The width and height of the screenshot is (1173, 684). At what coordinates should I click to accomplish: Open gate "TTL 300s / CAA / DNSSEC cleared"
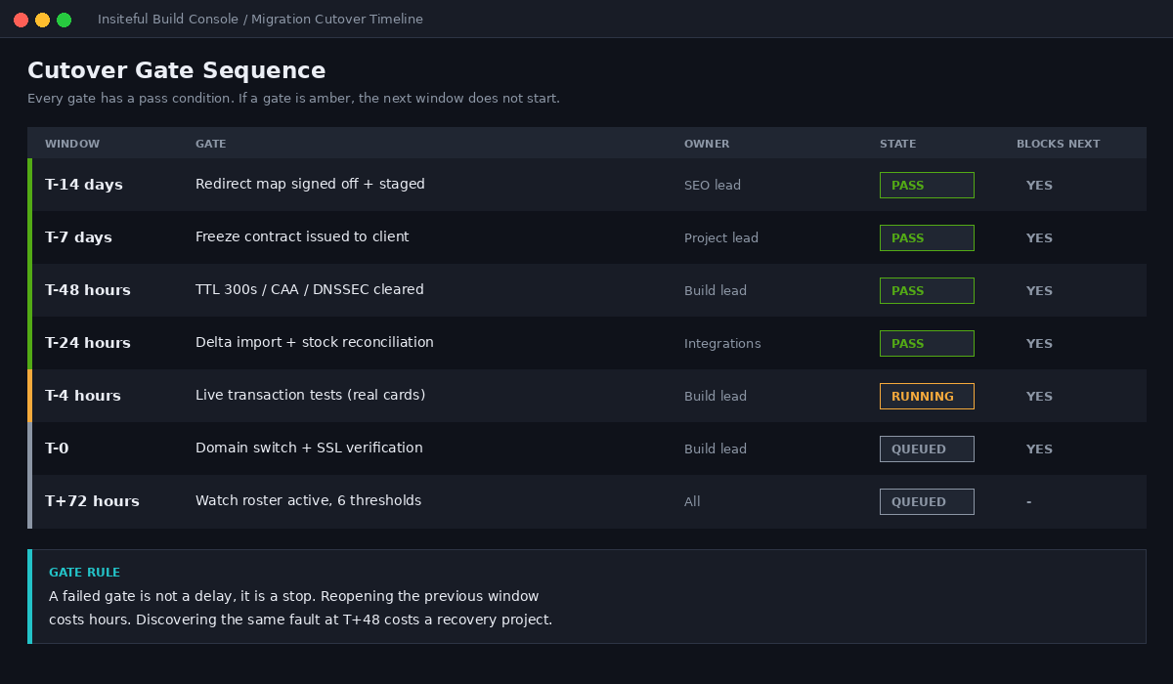310,289
